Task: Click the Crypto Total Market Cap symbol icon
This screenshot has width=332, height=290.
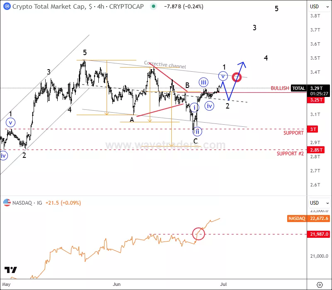Action: click(x=6, y=7)
